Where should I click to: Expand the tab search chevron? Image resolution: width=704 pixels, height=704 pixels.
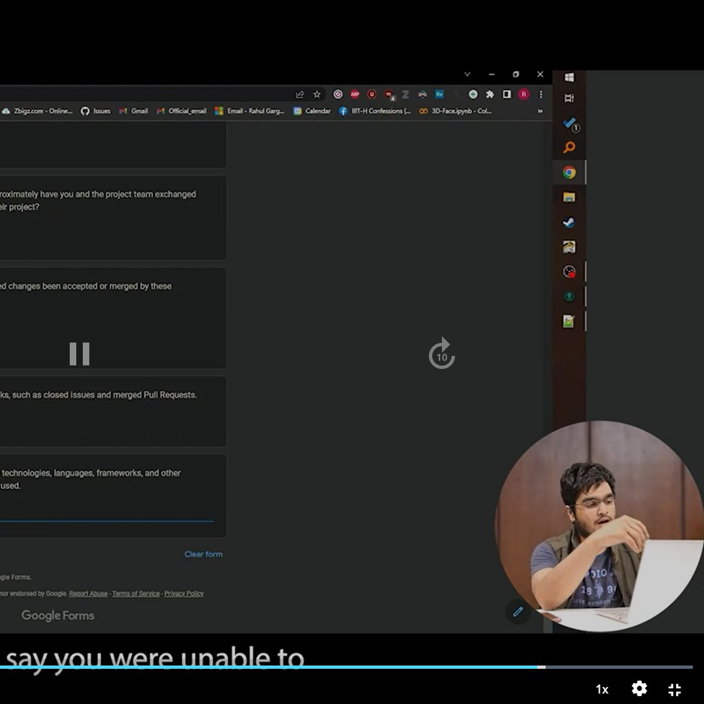pos(467,74)
